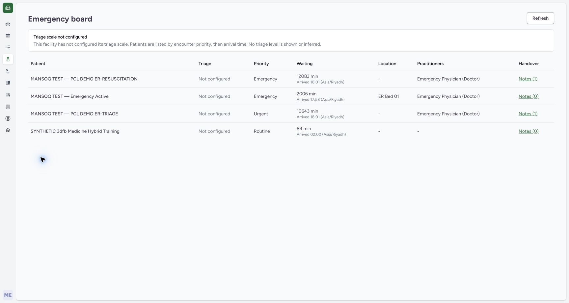This screenshot has height=303, width=569.
Task: Open the microscope lab sidebar icon
Action: [x=8, y=71]
